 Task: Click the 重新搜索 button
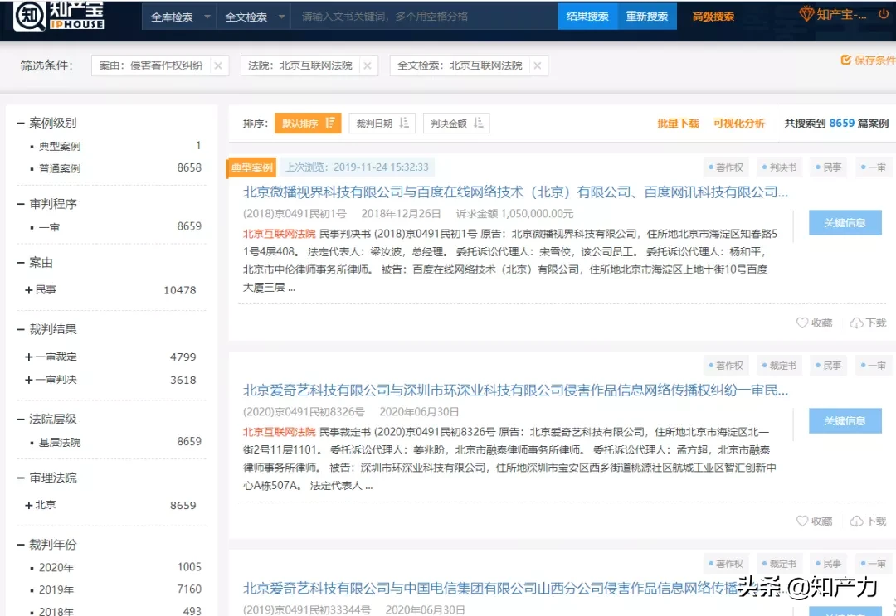[647, 17]
